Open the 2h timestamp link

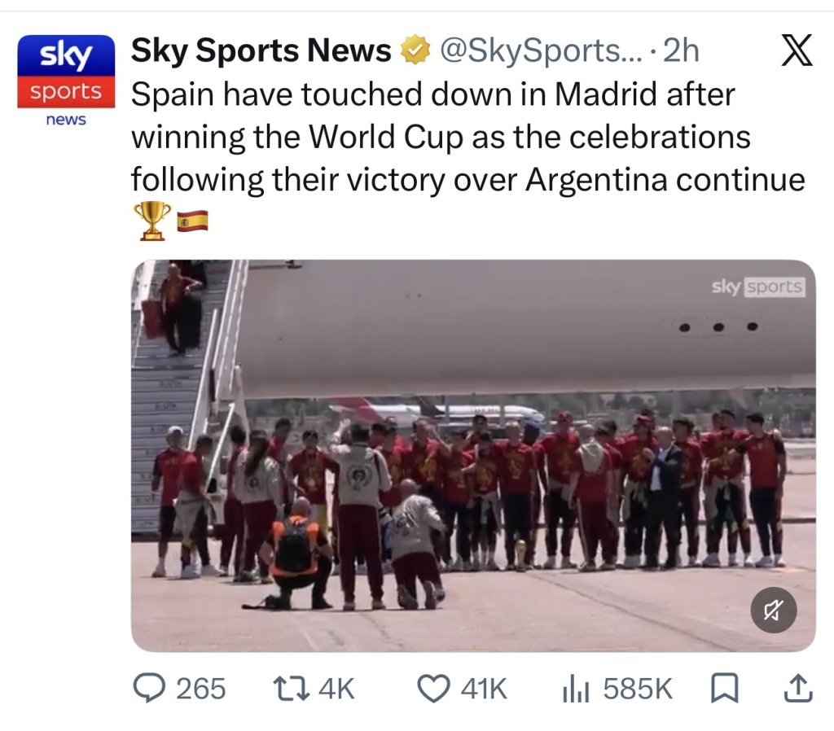(681, 50)
